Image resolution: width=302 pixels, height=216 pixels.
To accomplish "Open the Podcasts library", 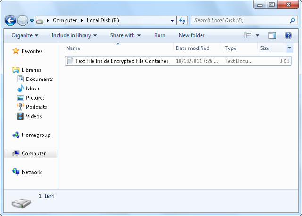I will point(36,107).
